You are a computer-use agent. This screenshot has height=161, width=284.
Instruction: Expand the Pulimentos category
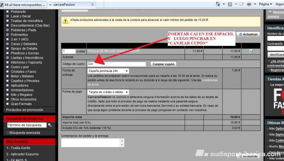coord(7,35)
